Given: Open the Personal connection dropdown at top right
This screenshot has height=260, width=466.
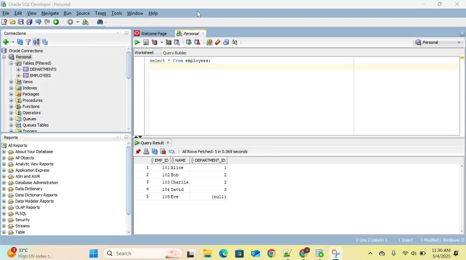Looking at the screenshot, I should (438, 43).
